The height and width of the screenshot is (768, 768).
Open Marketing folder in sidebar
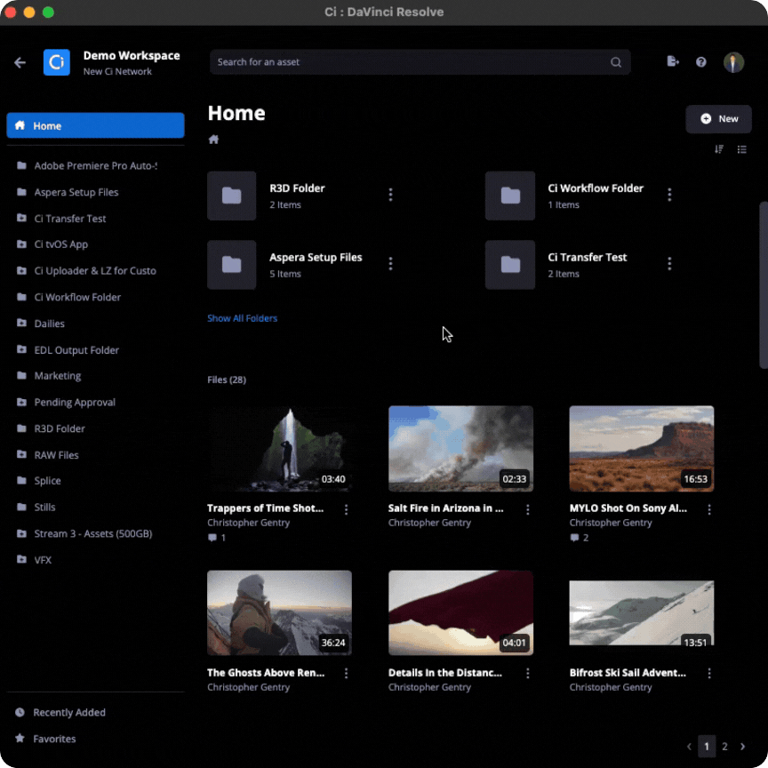(x=49, y=376)
